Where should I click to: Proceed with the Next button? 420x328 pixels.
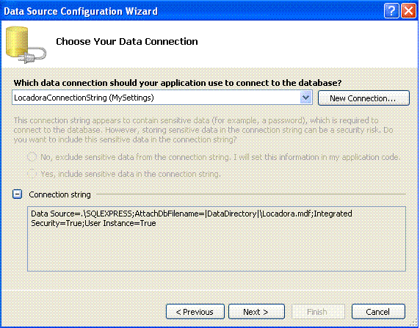click(x=256, y=312)
